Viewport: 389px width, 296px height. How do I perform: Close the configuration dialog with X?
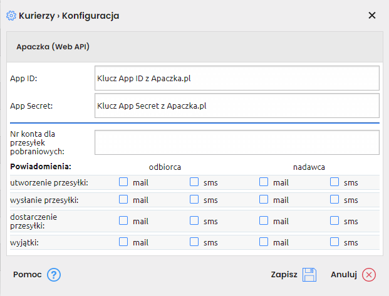[372, 16]
